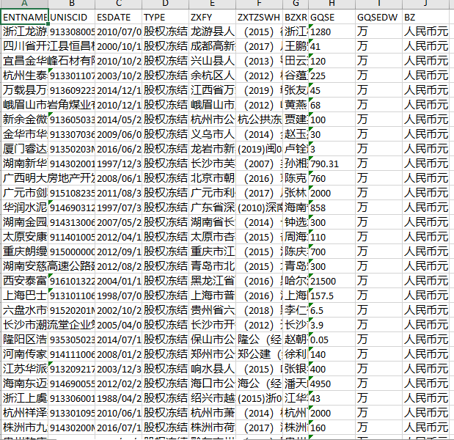Click column A header letter

pyautogui.click(x=25, y=4)
